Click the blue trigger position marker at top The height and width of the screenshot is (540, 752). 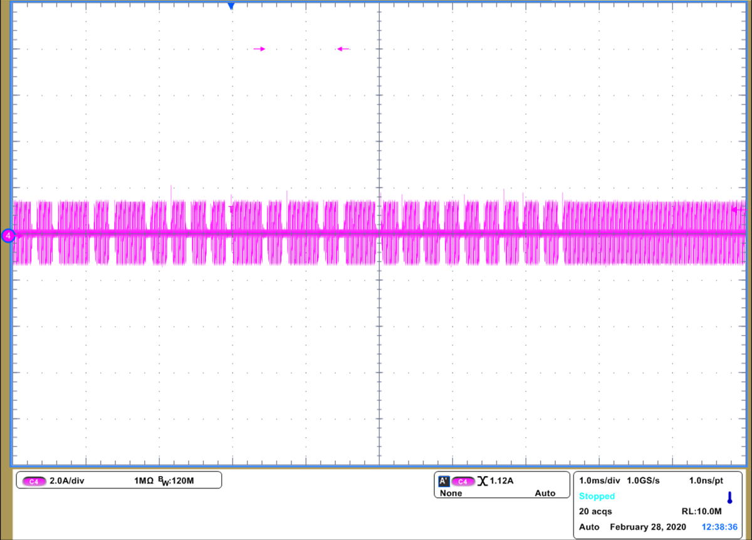(x=231, y=6)
